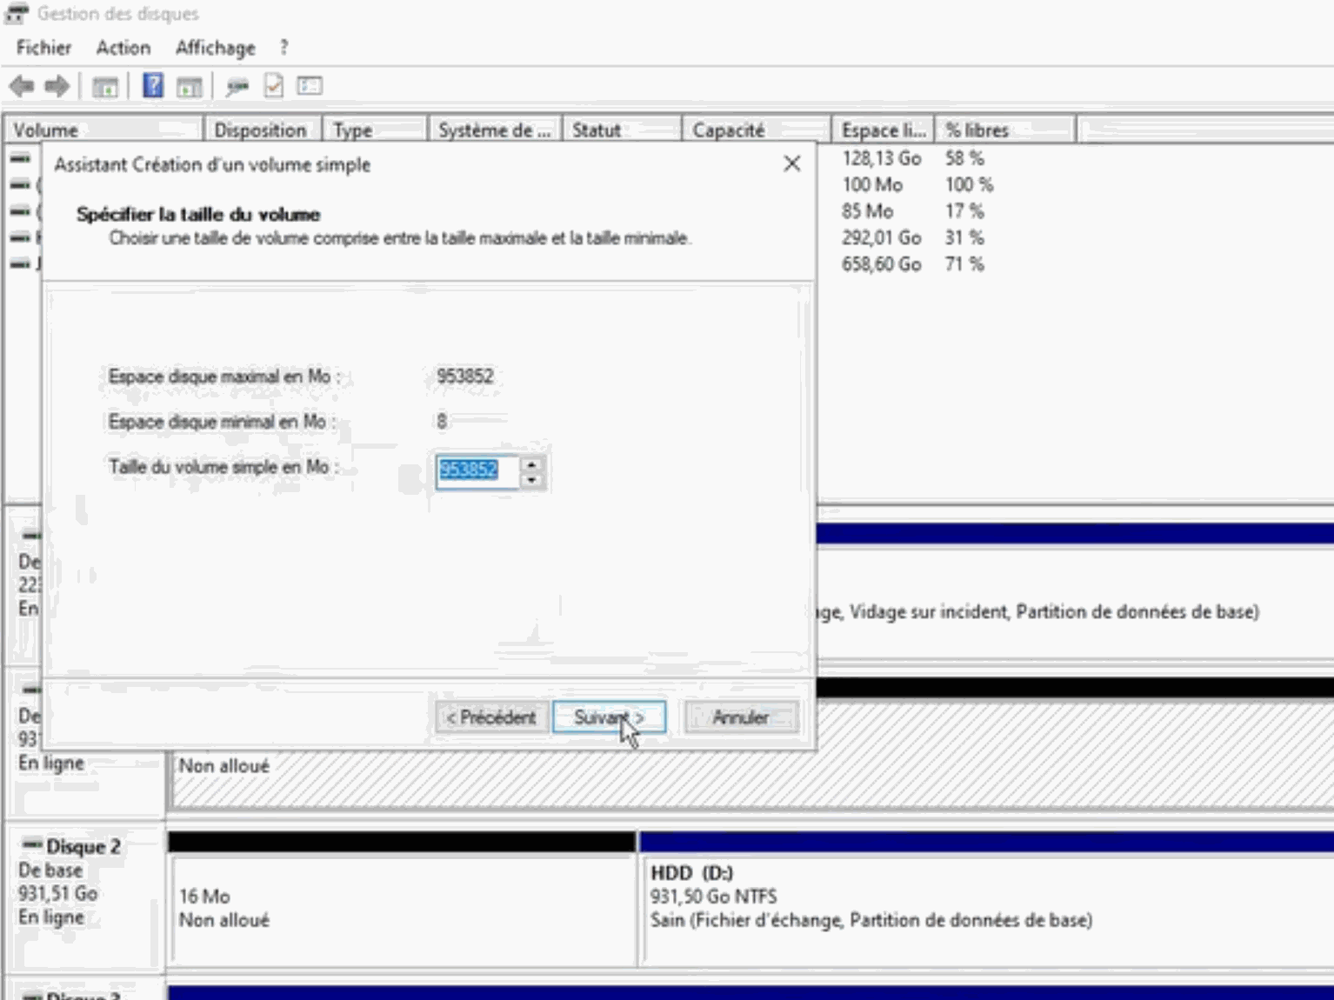1334x1000 pixels.
Task: Close the simple volume creation wizard
Action: [791, 163]
